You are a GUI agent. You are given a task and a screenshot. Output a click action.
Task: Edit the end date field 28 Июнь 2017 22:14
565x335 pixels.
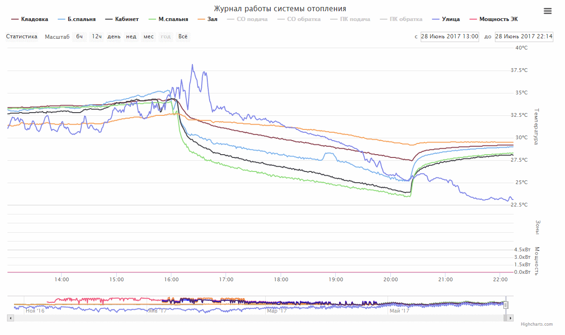pos(524,36)
